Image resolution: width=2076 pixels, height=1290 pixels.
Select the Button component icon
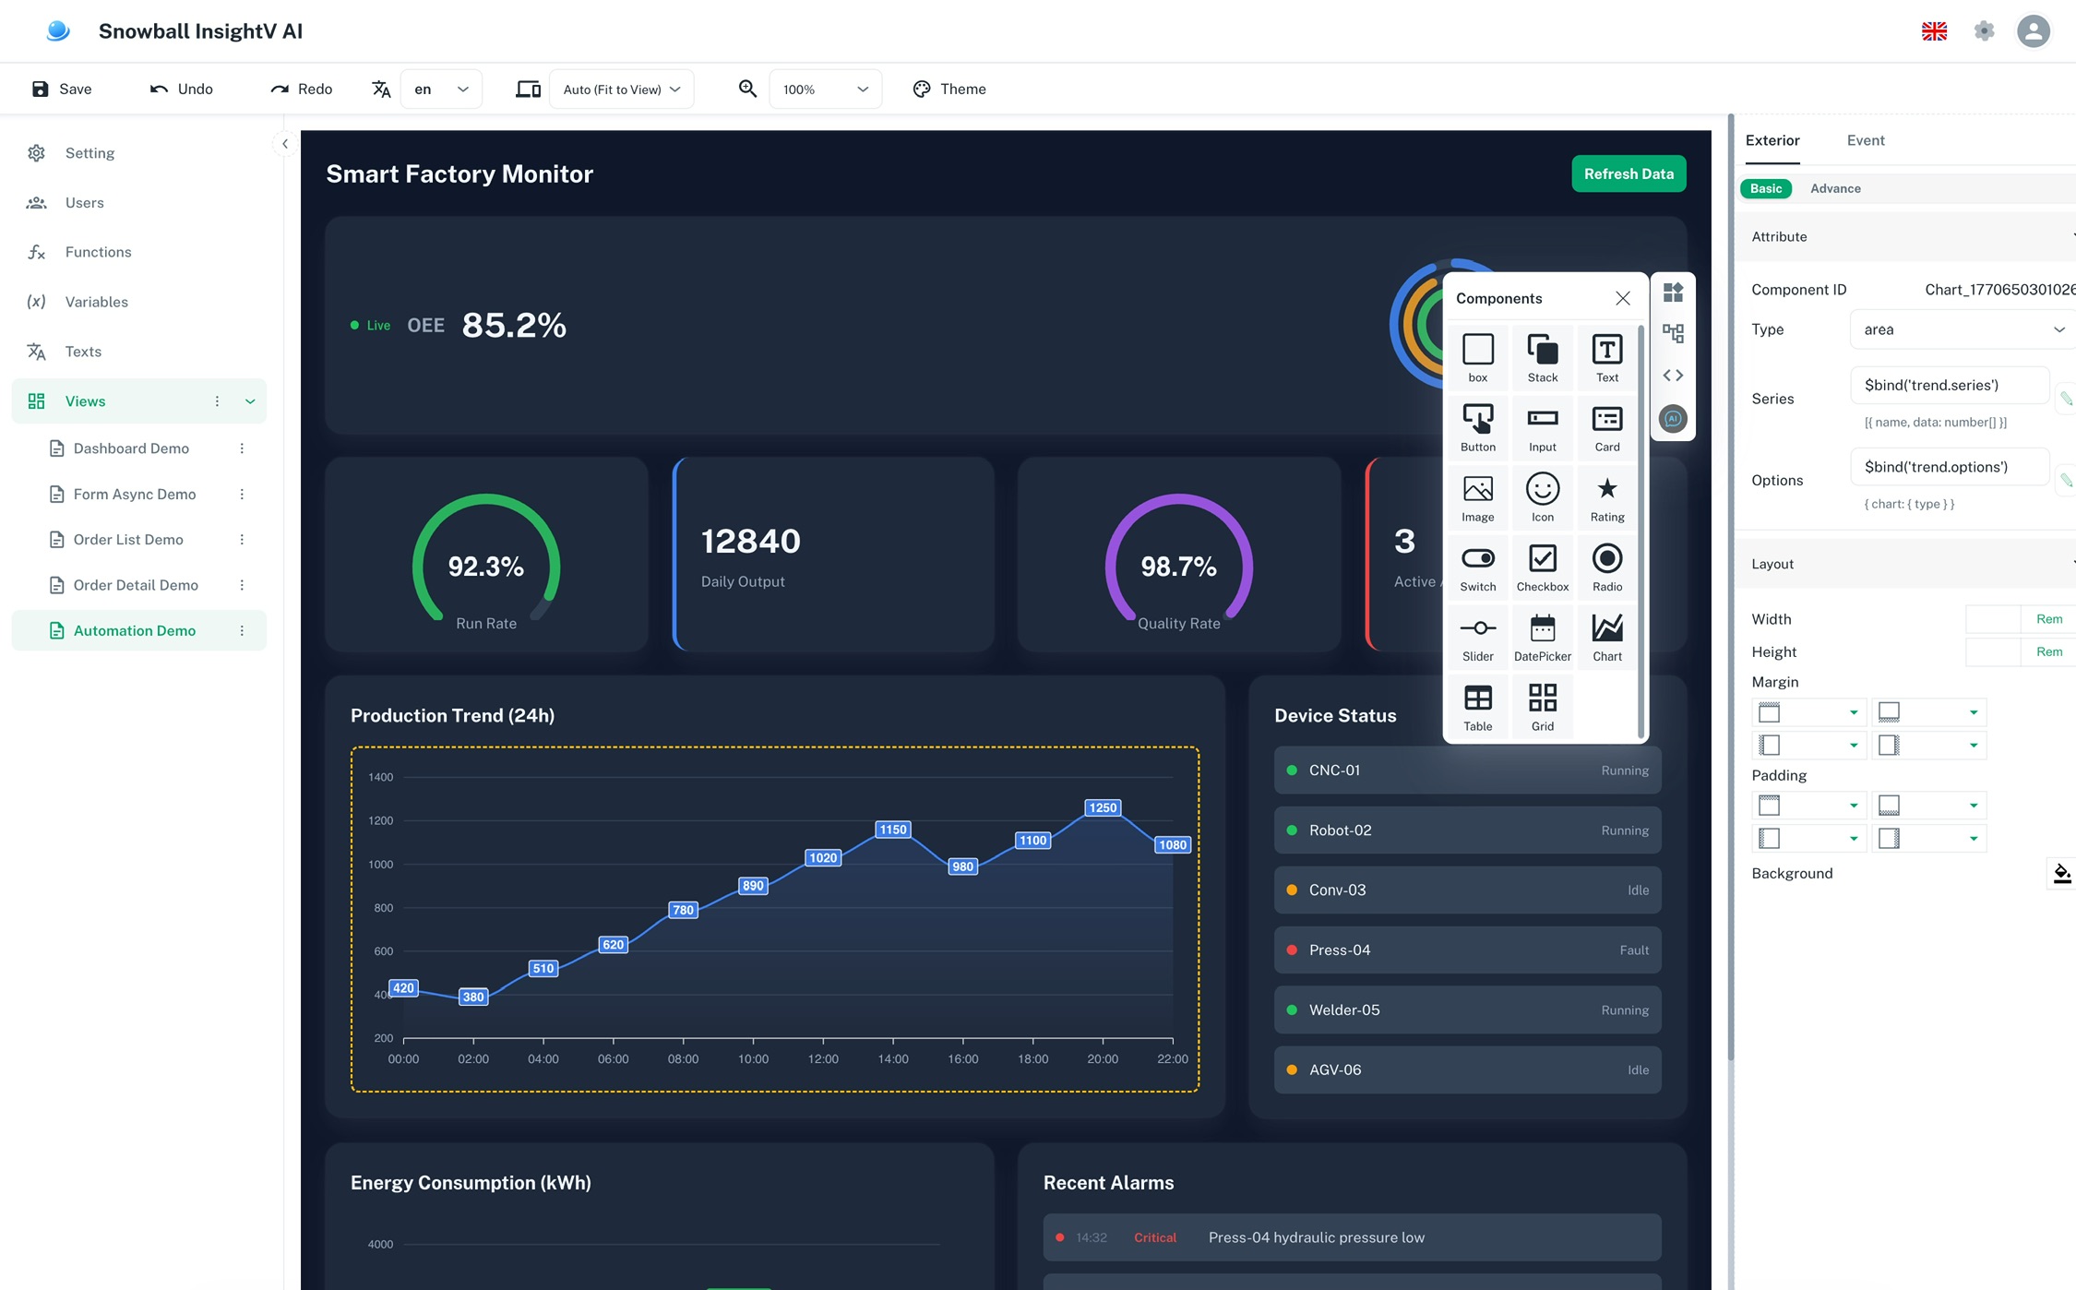1477,426
